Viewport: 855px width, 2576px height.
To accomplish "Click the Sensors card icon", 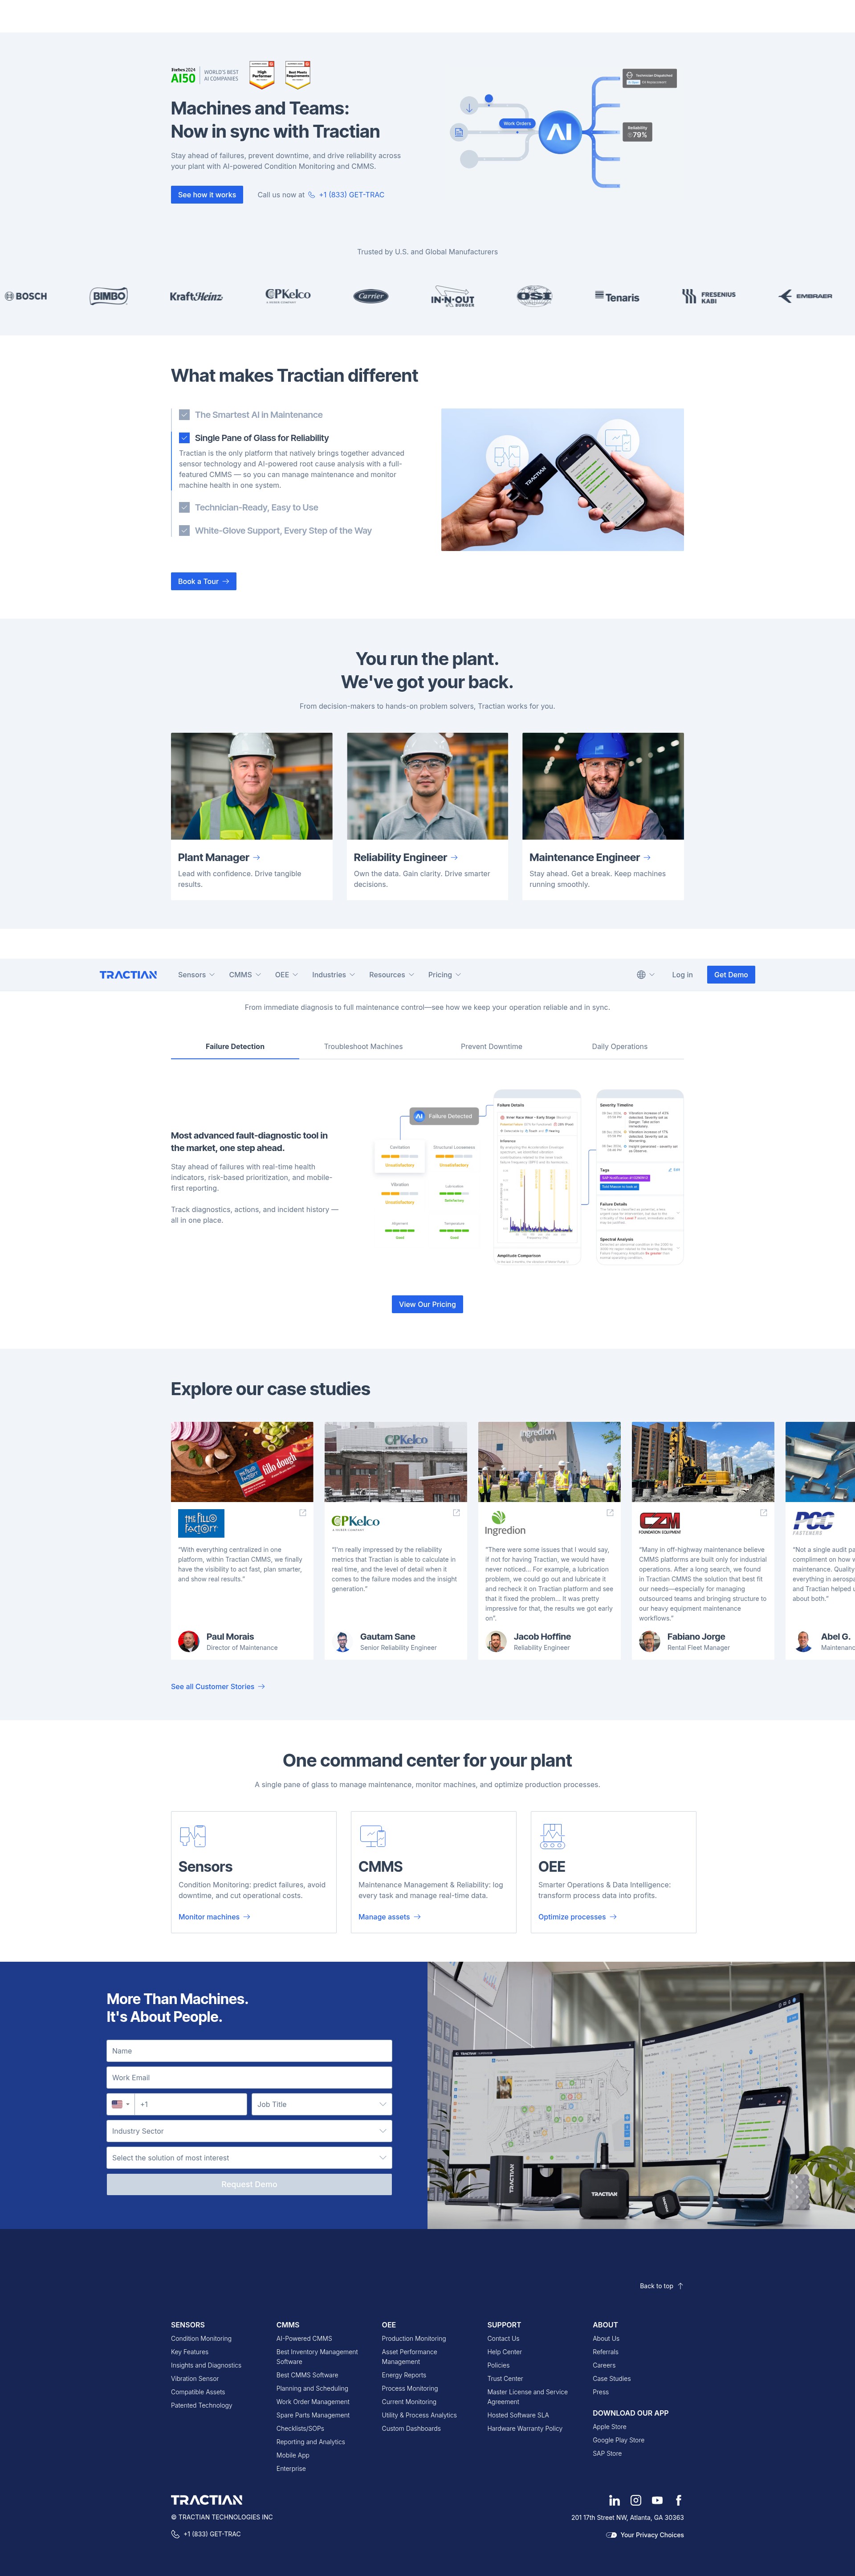I will tap(192, 1836).
